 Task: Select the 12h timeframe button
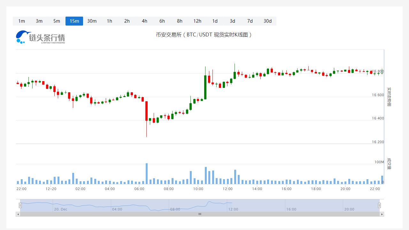tap(197, 21)
